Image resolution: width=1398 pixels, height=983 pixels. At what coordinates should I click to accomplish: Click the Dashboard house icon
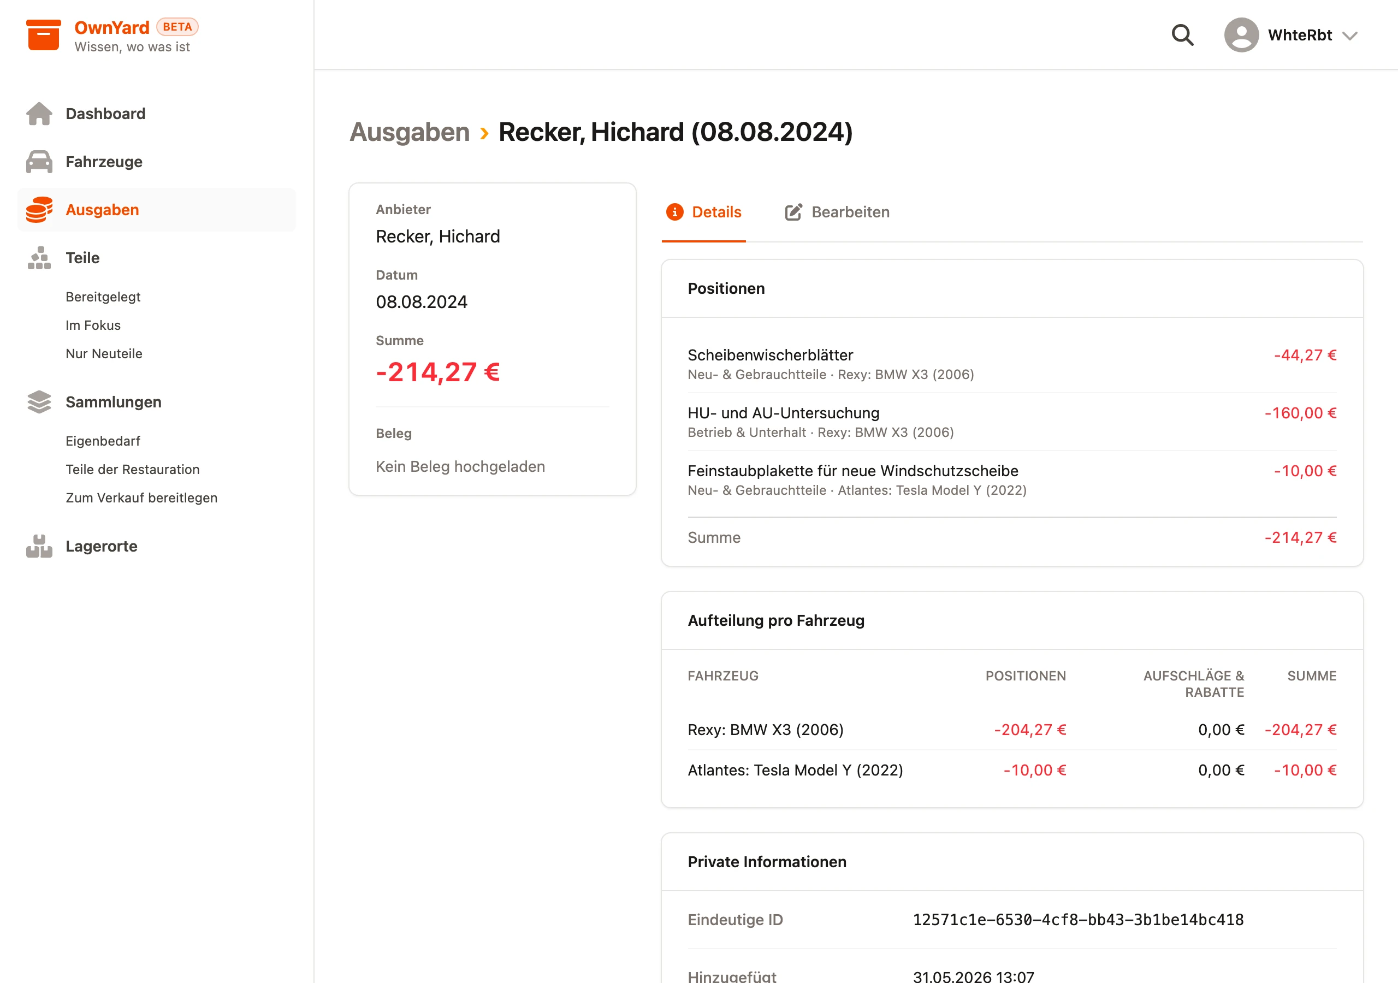click(39, 114)
